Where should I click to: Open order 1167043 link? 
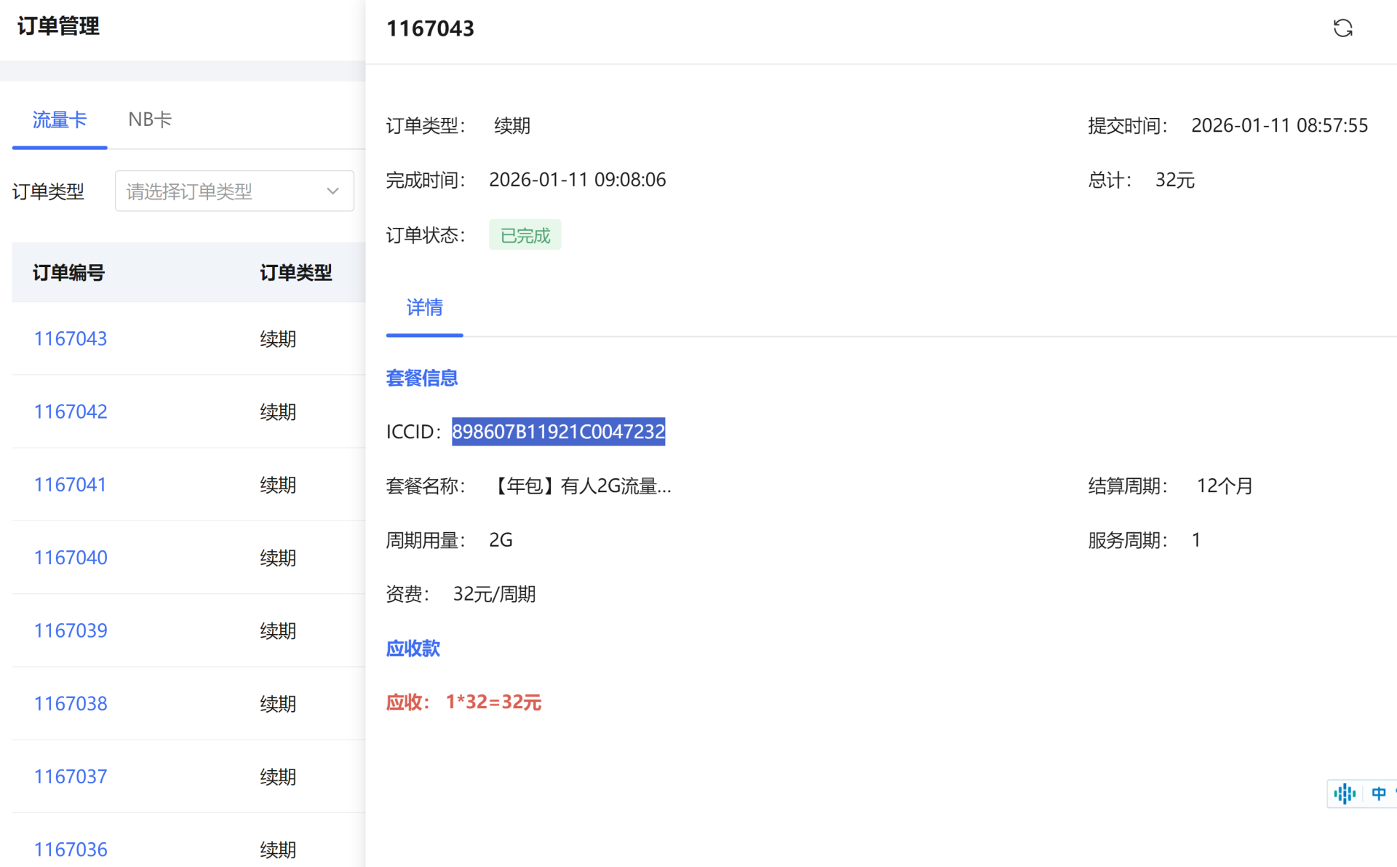tap(71, 339)
